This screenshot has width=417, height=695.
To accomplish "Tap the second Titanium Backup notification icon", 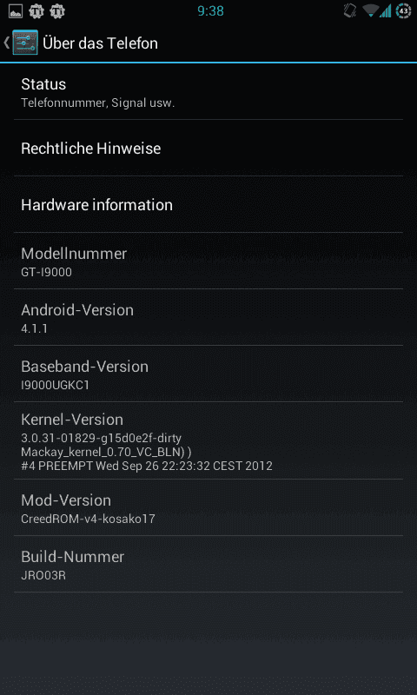I will pyautogui.click(x=57, y=11).
